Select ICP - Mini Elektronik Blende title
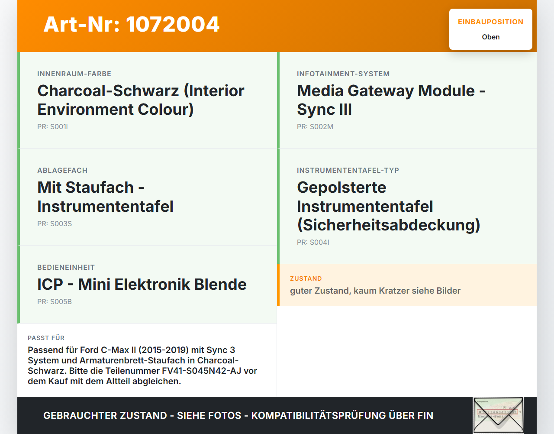This screenshot has width=554, height=434. pos(142,284)
